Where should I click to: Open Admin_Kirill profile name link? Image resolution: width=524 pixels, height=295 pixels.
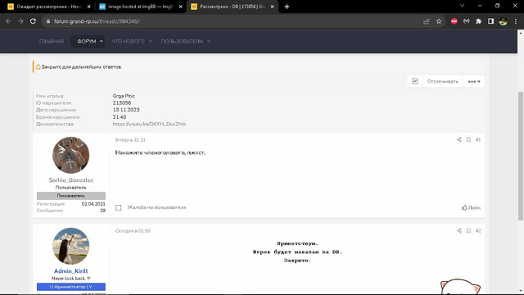click(x=71, y=271)
